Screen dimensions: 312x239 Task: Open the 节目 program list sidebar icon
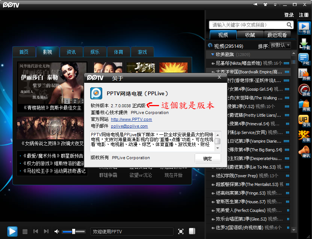304,28
